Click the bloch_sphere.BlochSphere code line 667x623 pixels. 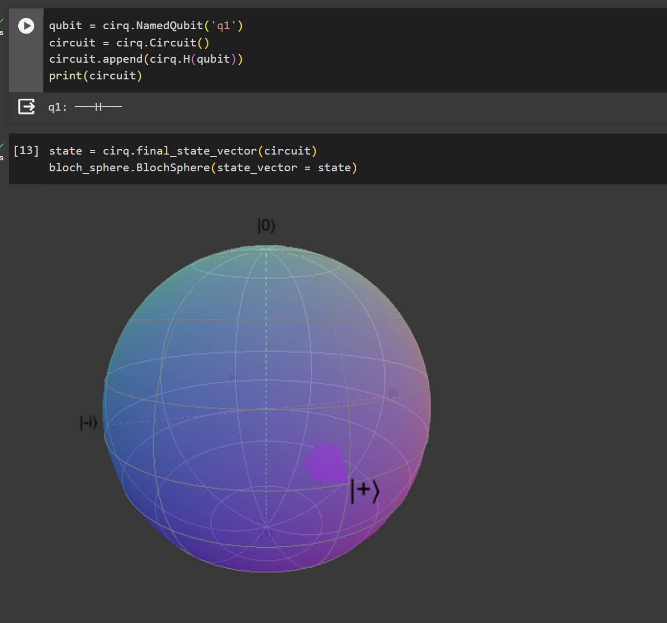[x=203, y=168]
